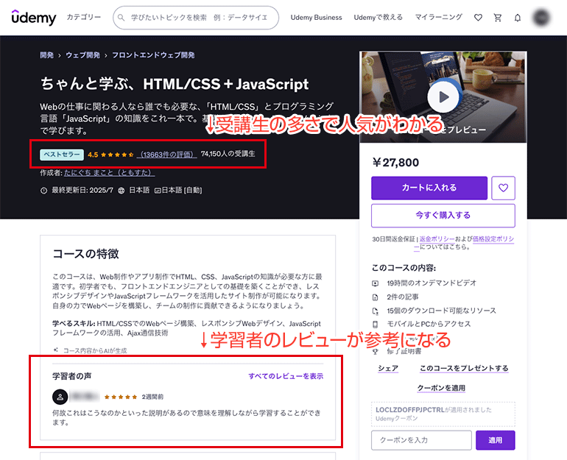Screen dimensions: 567x460
Task: Focus the クーポンを入力 field
Action: coord(421,440)
